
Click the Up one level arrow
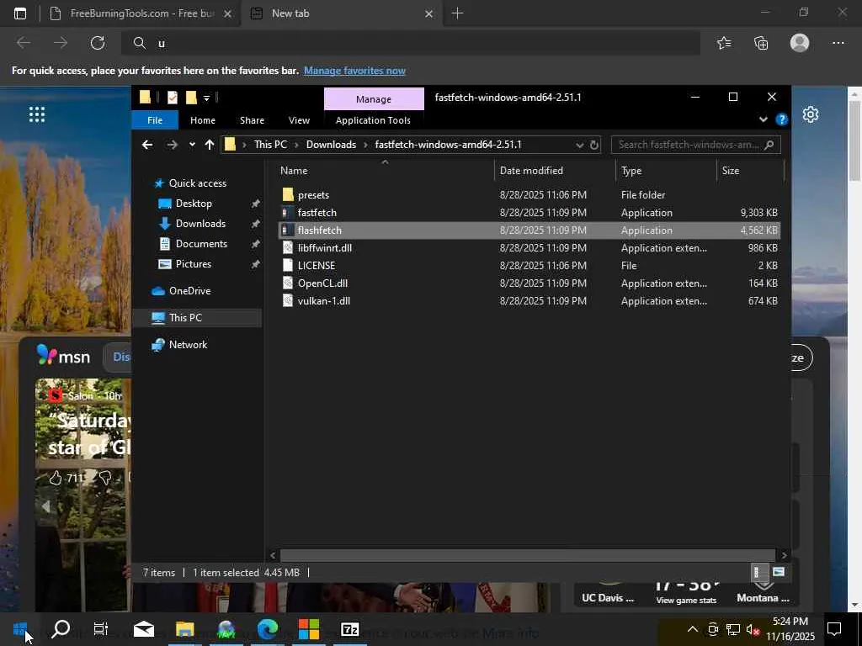210,145
